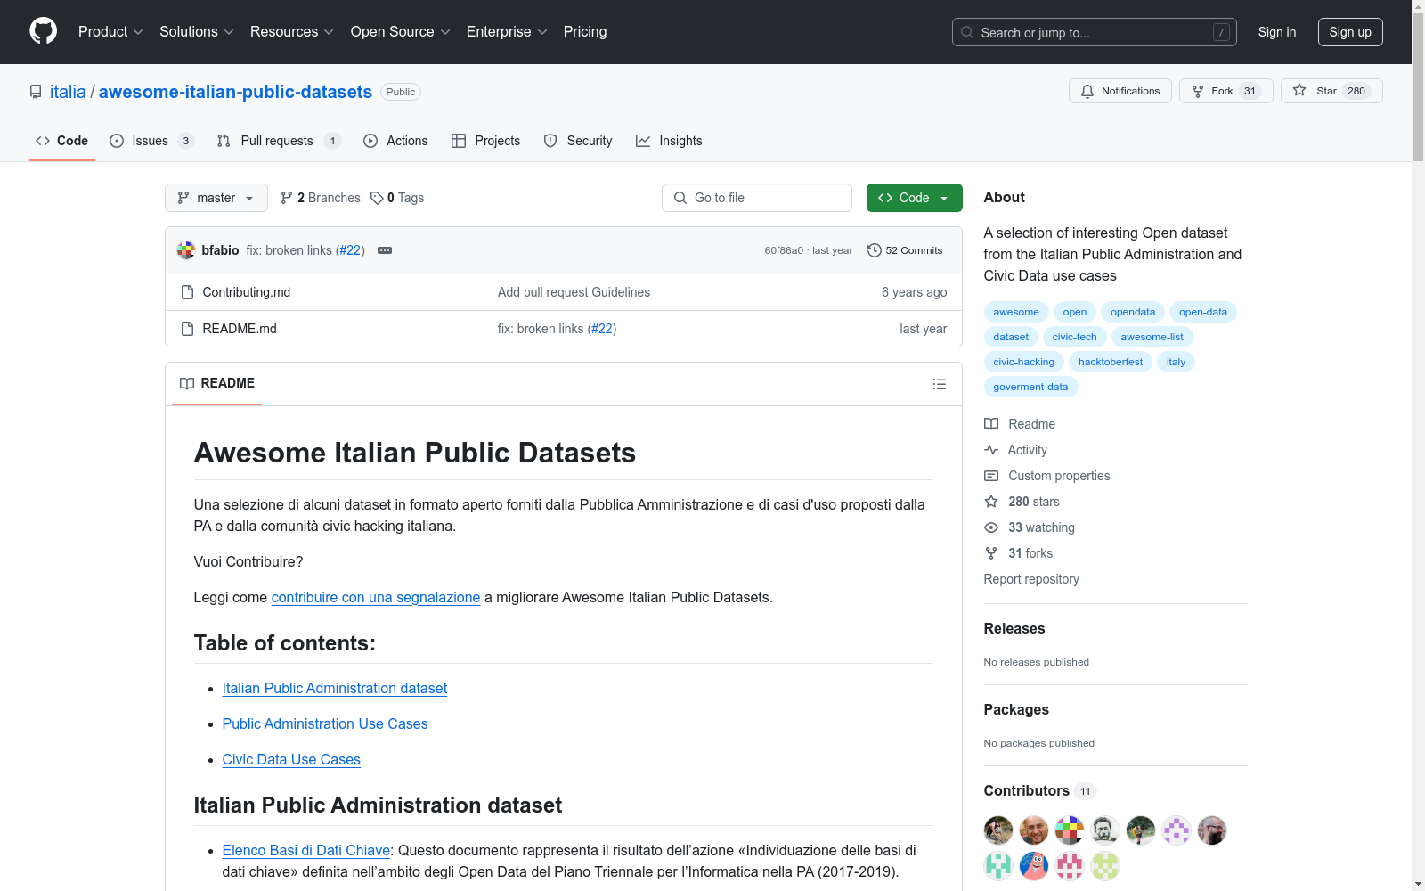Image resolution: width=1425 pixels, height=891 pixels.
Task: Click the eye icon beside 33 watching
Action: tap(991, 527)
